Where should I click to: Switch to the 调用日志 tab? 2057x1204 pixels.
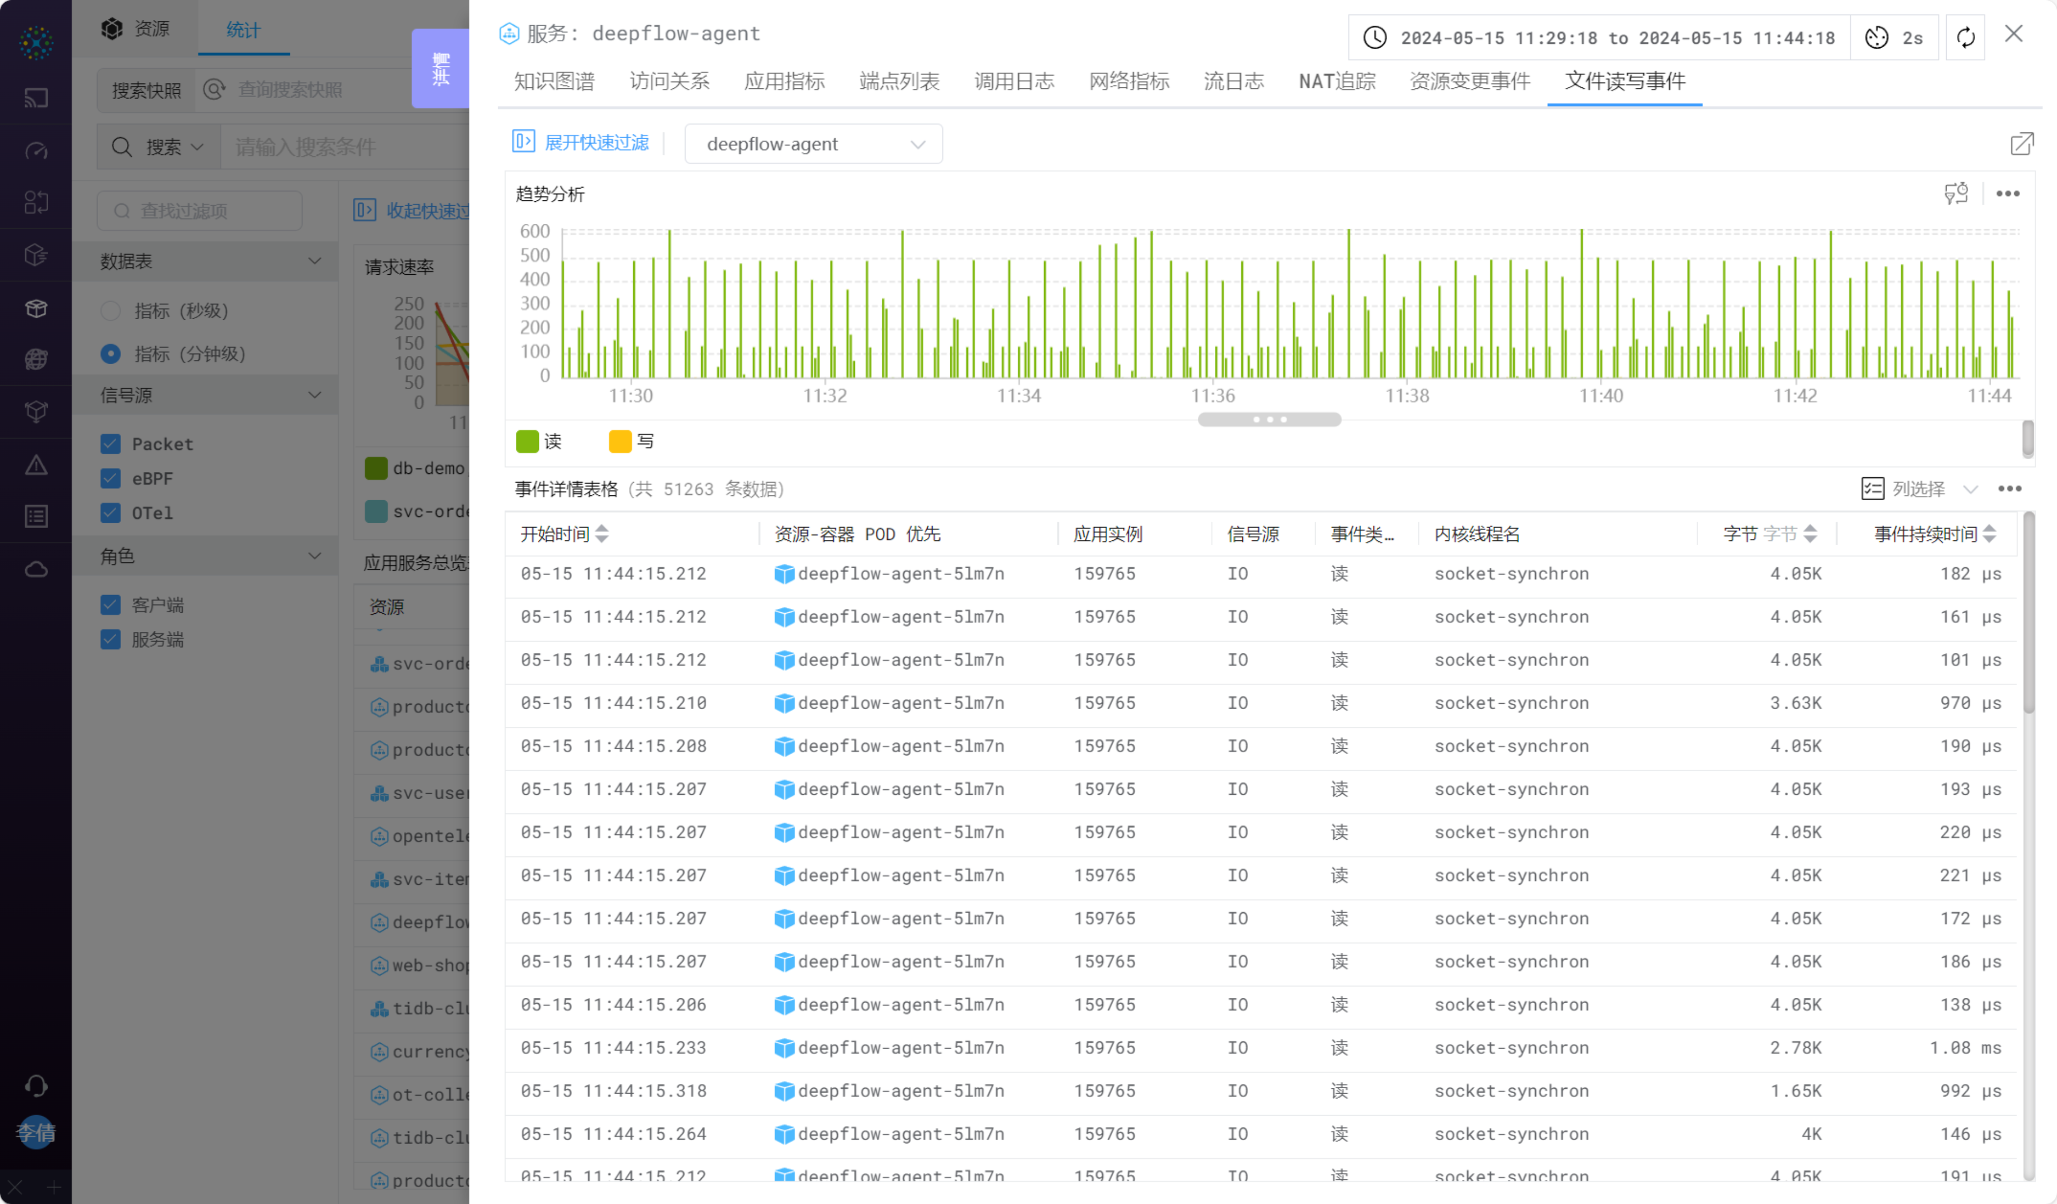[1014, 81]
